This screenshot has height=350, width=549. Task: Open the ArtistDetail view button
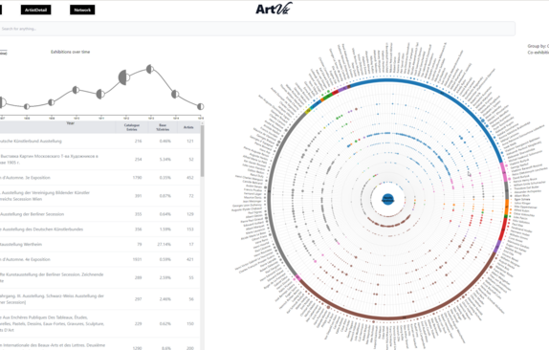tap(35, 10)
